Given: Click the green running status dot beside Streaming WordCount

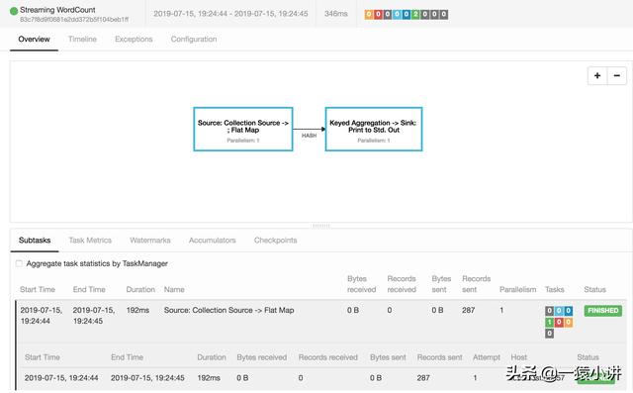Looking at the screenshot, I should point(14,11).
